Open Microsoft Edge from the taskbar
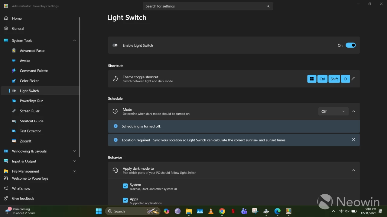The image size is (387, 217). [x=278, y=211]
